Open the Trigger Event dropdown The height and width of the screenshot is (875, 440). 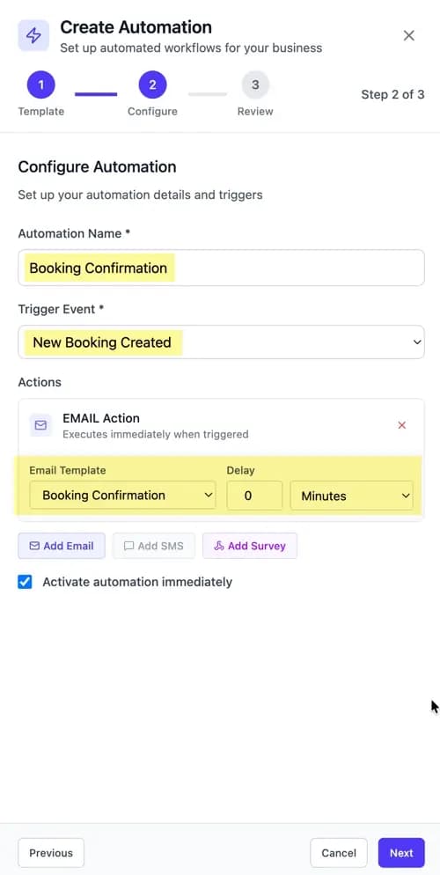(222, 342)
